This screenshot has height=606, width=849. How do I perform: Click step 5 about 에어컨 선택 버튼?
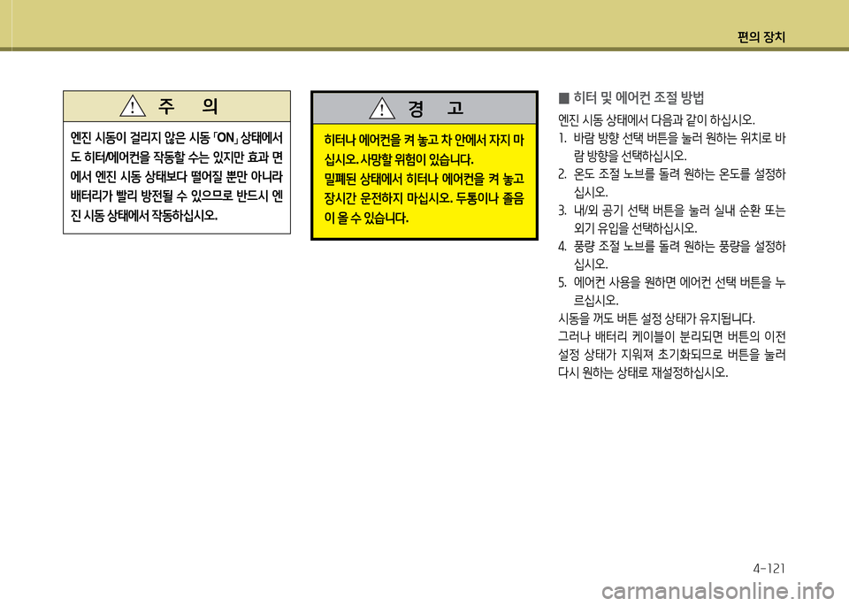tap(672, 291)
